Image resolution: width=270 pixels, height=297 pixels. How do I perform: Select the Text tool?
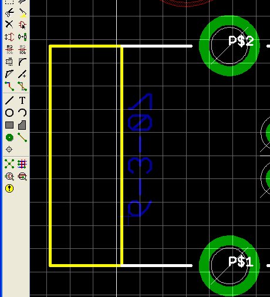tap(22, 100)
